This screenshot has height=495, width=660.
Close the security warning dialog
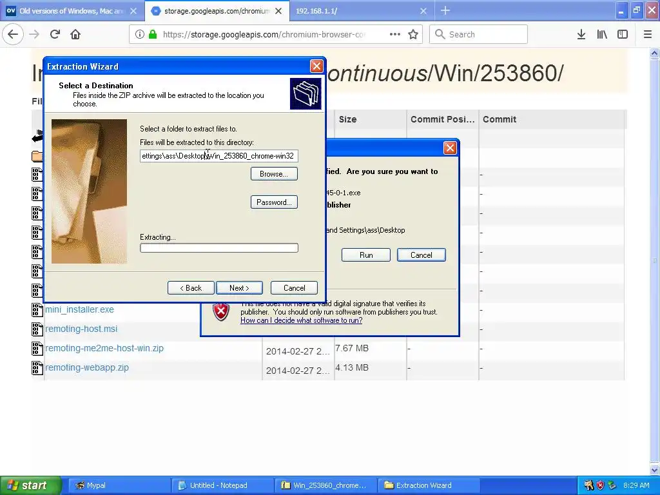[x=450, y=148]
